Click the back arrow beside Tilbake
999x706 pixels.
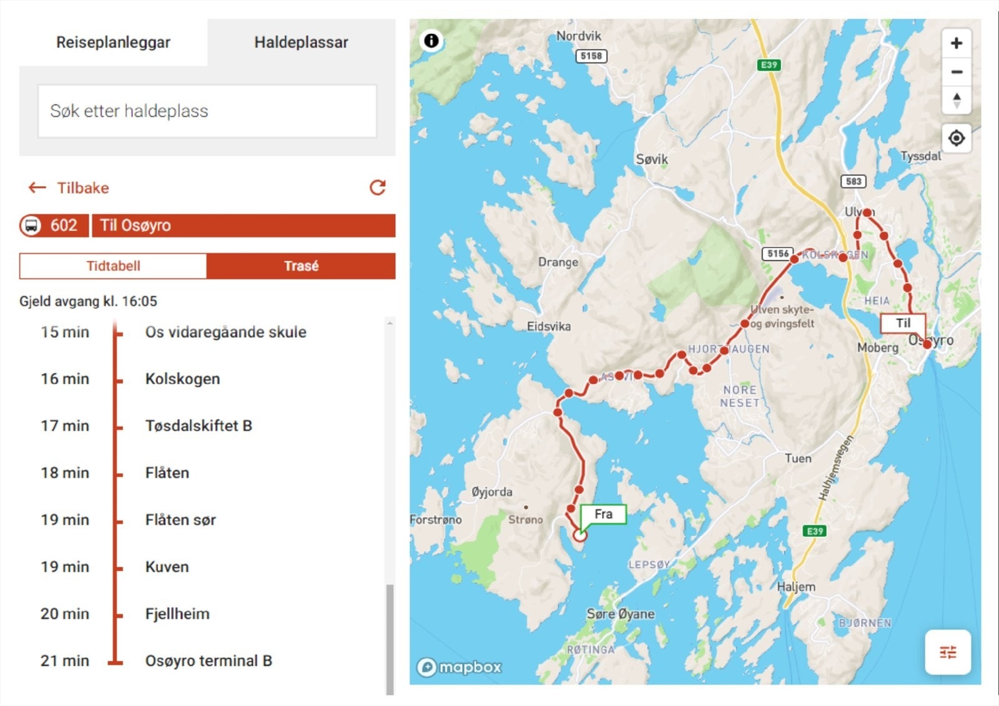pyautogui.click(x=36, y=187)
